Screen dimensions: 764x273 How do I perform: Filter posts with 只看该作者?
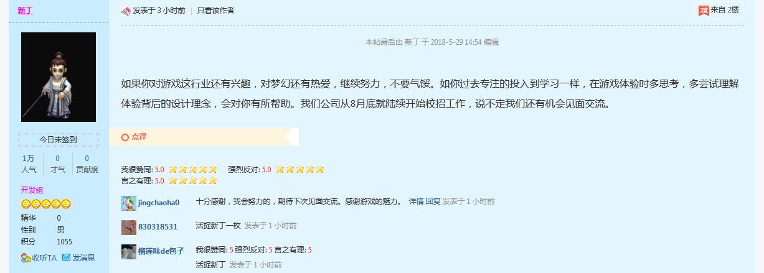click(215, 11)
